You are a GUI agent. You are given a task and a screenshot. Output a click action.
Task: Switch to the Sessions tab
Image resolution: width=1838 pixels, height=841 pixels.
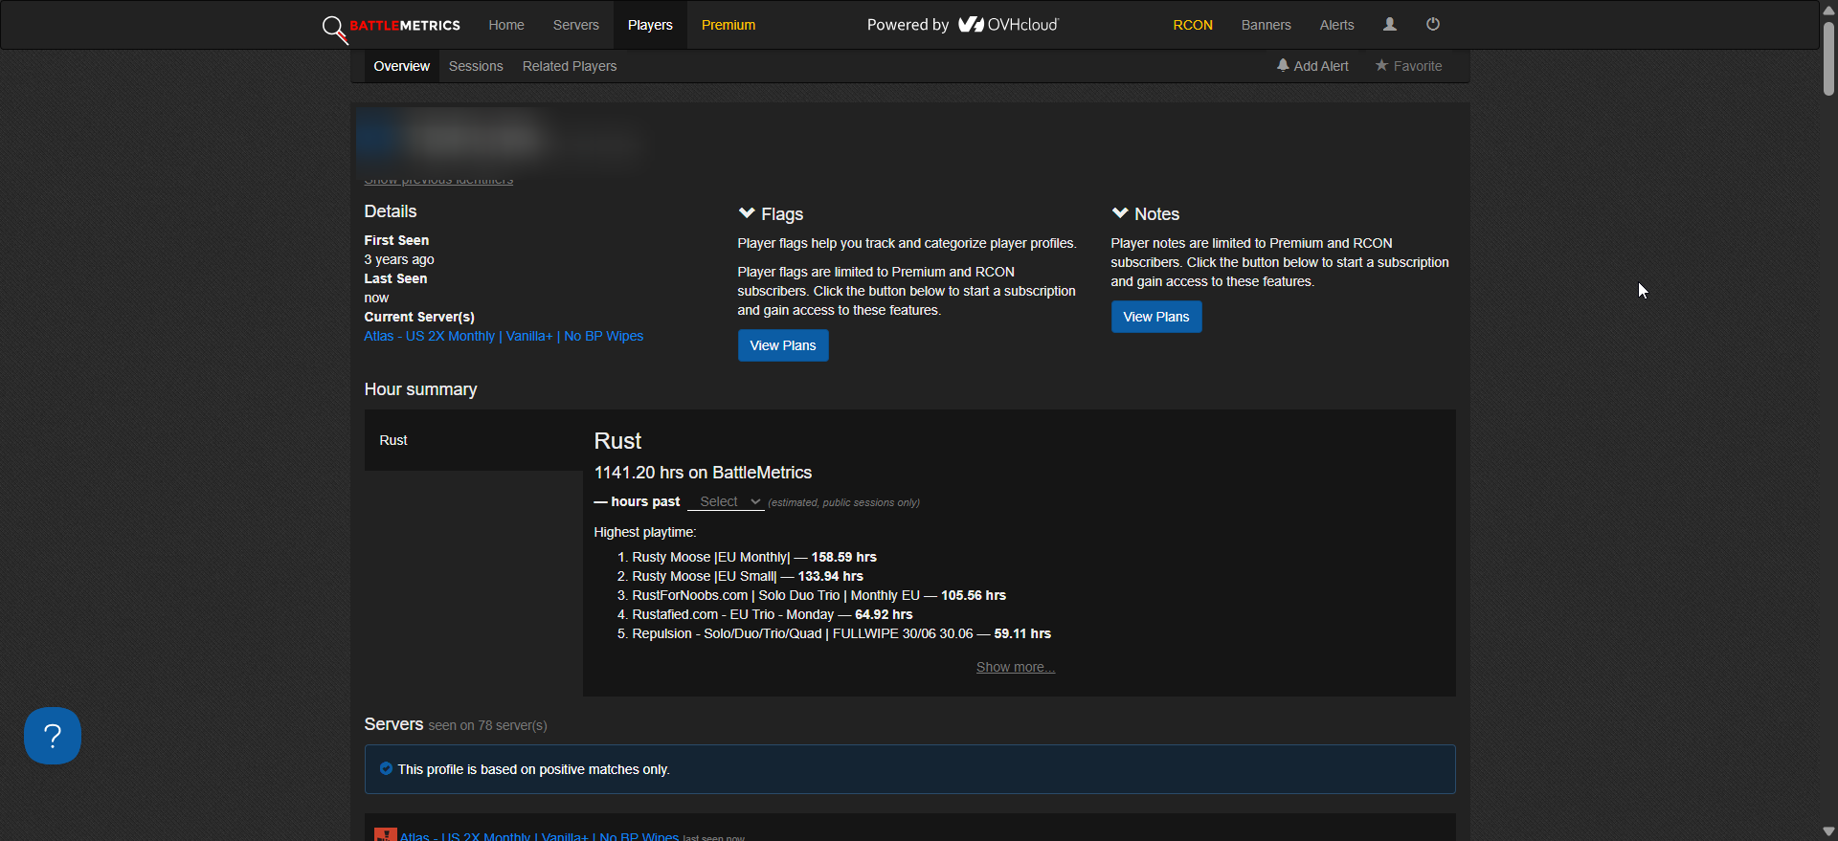[476, 66]
